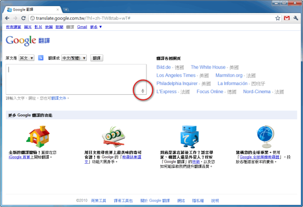303x207 pixels.
Task: Open the Focus Online link
Action: [210, 92]
